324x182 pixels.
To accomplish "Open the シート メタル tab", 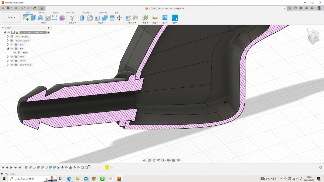I will 70,13.
